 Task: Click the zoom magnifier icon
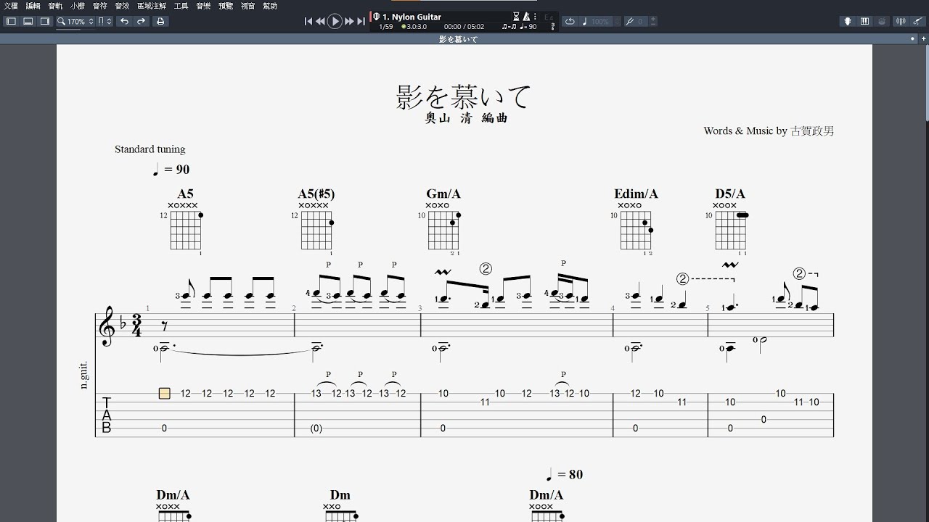point(61,22)
